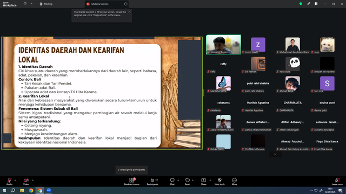This screenshot has width=346, height=194.
Task: Open Windows Start menu
Action: pyautogui.click(x=4, y=190)
